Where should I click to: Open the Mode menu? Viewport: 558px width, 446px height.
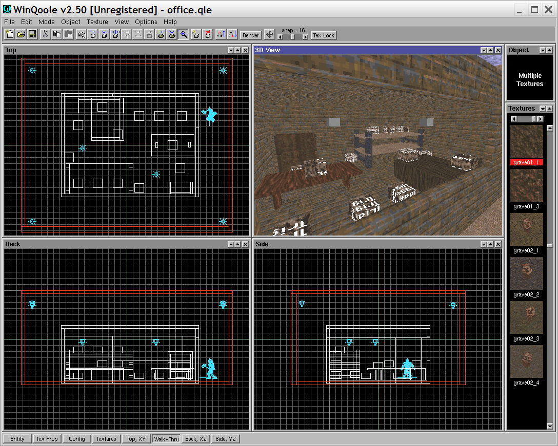coord(46,22)
